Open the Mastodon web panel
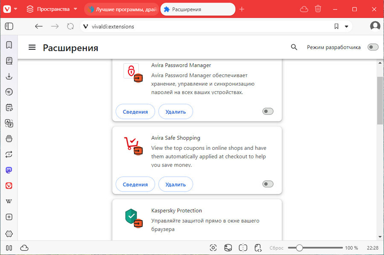 (x=9, y=170)
